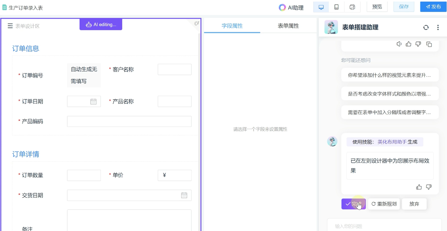Switch to desktop preview mode icon
Viewport: 447px width, 231px height.
click(321, 7)
